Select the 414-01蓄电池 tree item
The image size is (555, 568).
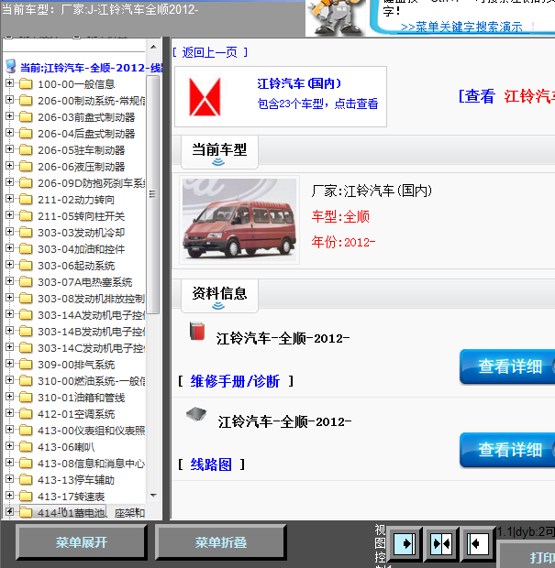(91, 513)
